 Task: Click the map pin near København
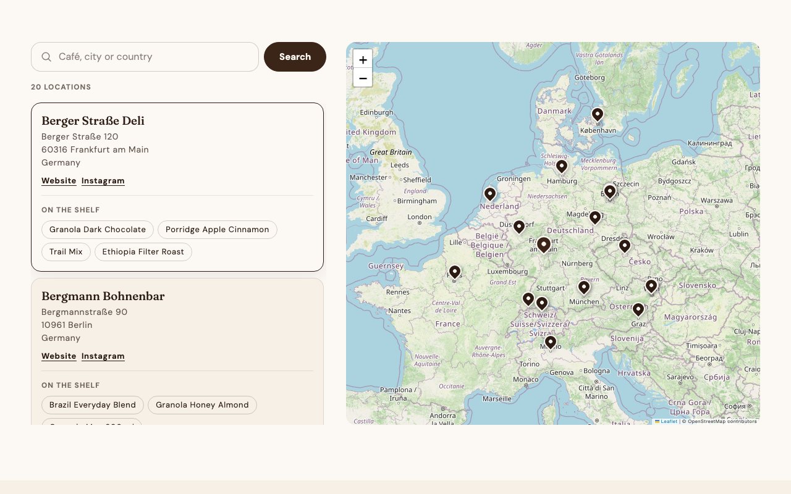click(x=597, y=115)
